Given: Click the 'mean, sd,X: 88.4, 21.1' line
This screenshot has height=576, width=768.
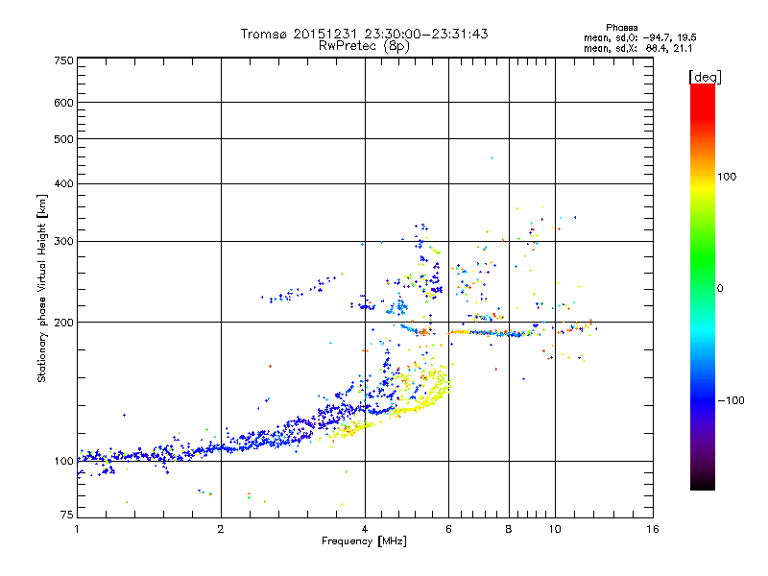Looking at the screenshot, I should click(x=637, y=49).
